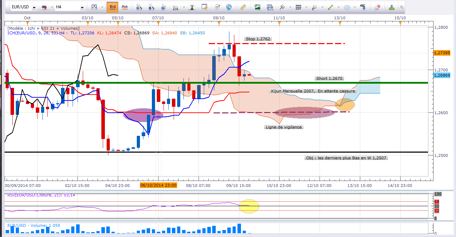This screenshot has height=237, width=456.
Task: Select the pitchfork drawing tool
Action: pos(282,7)
